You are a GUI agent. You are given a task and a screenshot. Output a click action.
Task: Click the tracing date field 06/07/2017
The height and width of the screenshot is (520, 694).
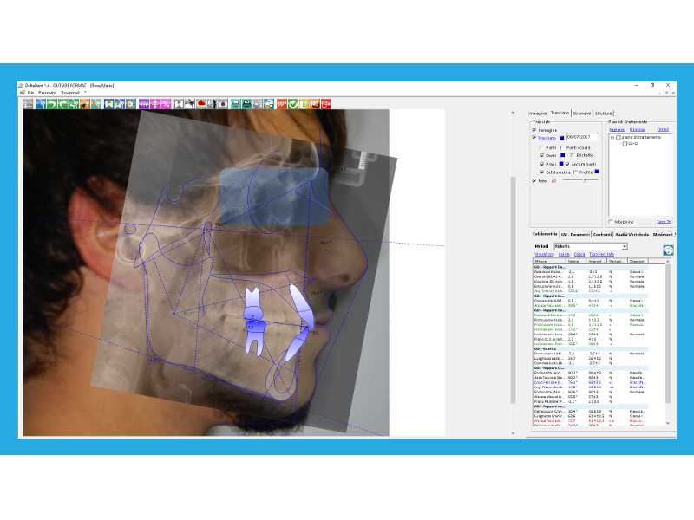point(582,137)
